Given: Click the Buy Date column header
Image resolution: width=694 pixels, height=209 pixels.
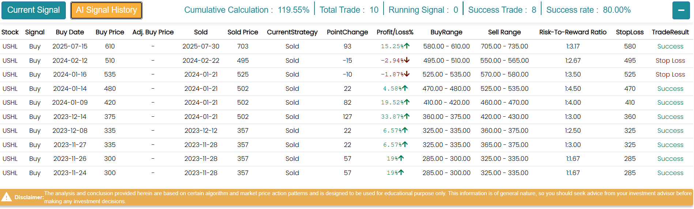Looking at the screenshot, I should click(x=70, y=32).
